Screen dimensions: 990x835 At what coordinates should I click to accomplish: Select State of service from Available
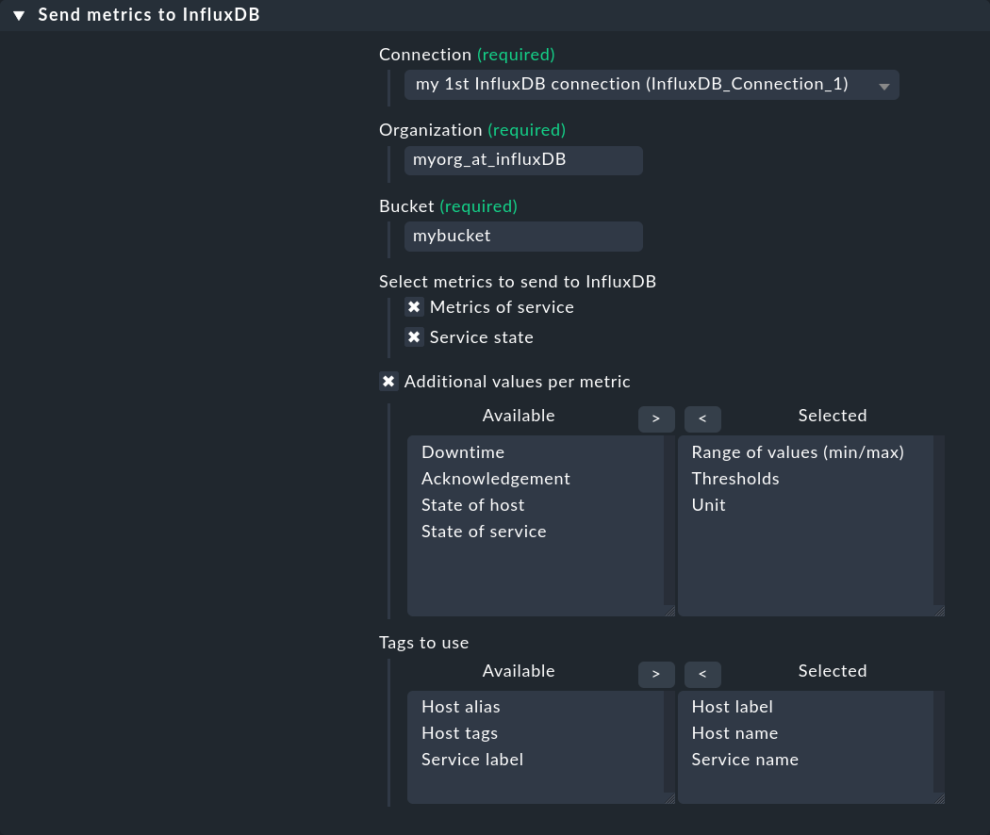point(484,532)
